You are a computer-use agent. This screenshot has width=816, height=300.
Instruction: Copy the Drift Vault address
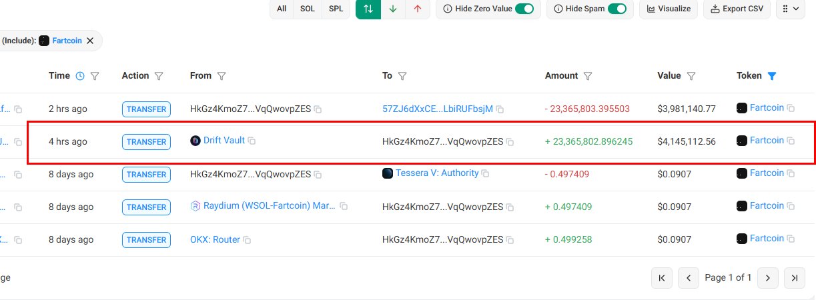click(252, 141)
